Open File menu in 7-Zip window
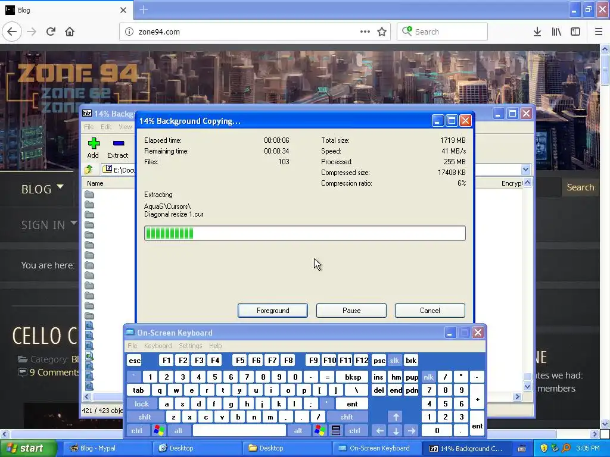Viewport: 610px width, 457px height. pos(89,127)
